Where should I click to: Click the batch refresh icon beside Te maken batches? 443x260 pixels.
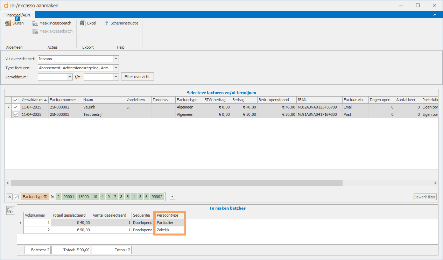[x=10, y=210]
